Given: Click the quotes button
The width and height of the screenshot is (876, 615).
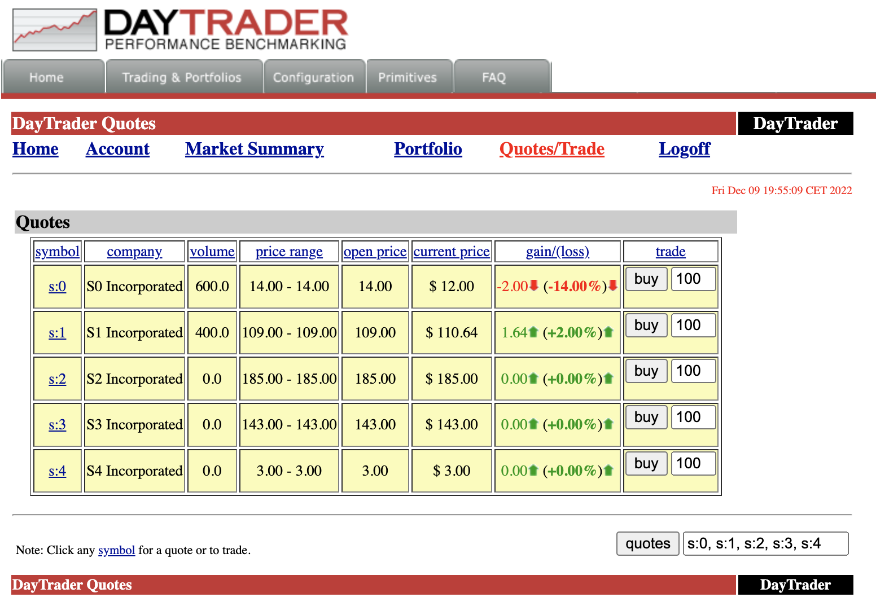Looking at the screenshot, I should coord(647,543).
